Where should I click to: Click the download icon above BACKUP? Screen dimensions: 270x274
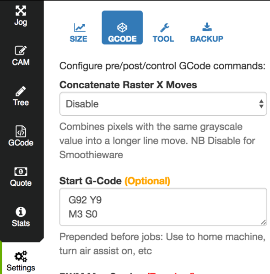[207, 27]
